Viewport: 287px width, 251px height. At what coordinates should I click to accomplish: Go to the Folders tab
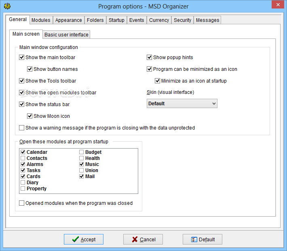coord(95,20)
